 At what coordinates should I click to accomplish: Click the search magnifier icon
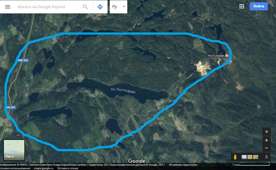pos(85,7)
